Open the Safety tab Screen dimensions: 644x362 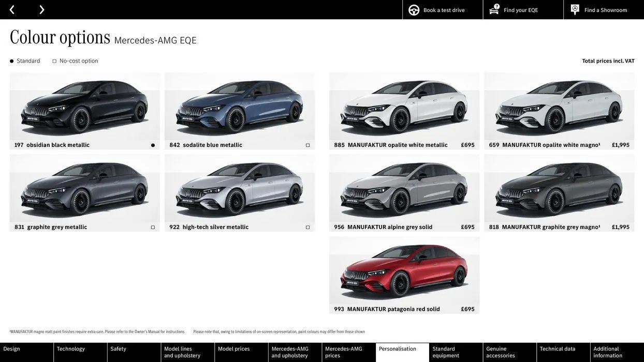[134, 352]
